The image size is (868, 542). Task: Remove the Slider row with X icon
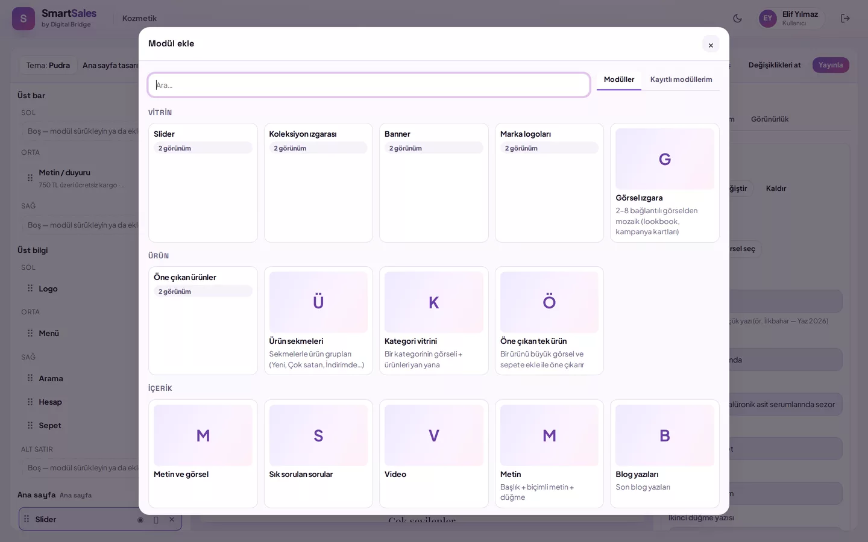tap(172, 519)
